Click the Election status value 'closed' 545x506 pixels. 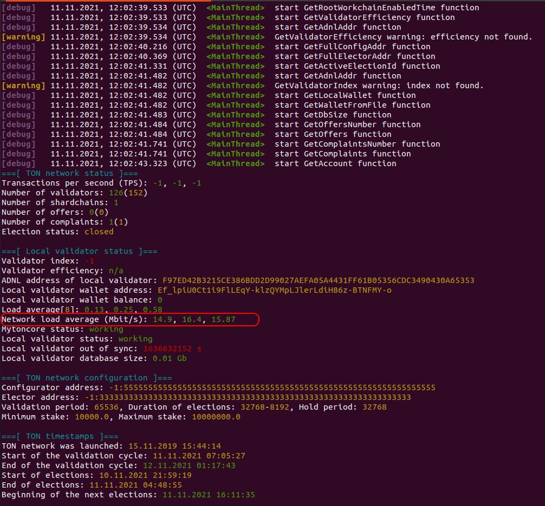pyautogui.click(x=99, y=232)
